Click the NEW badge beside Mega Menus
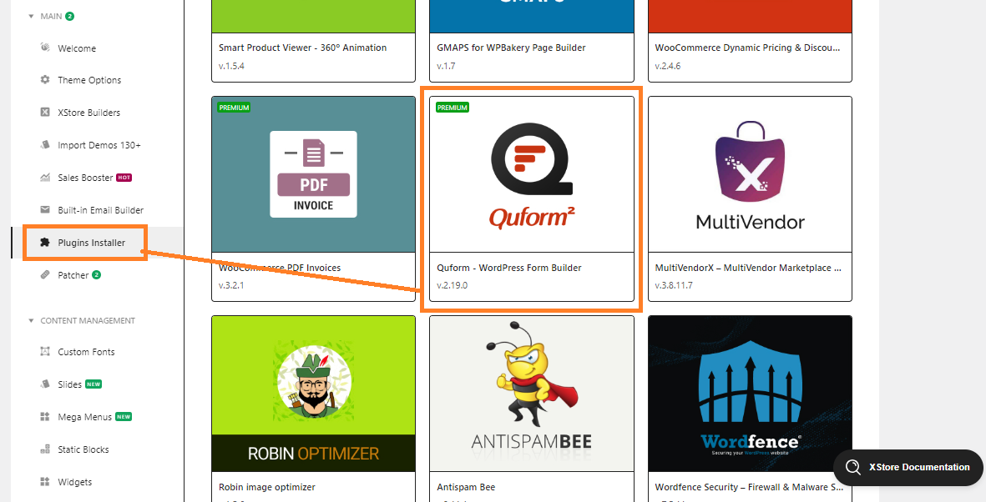Screen dimensions: 986x502 click(124, 417)
